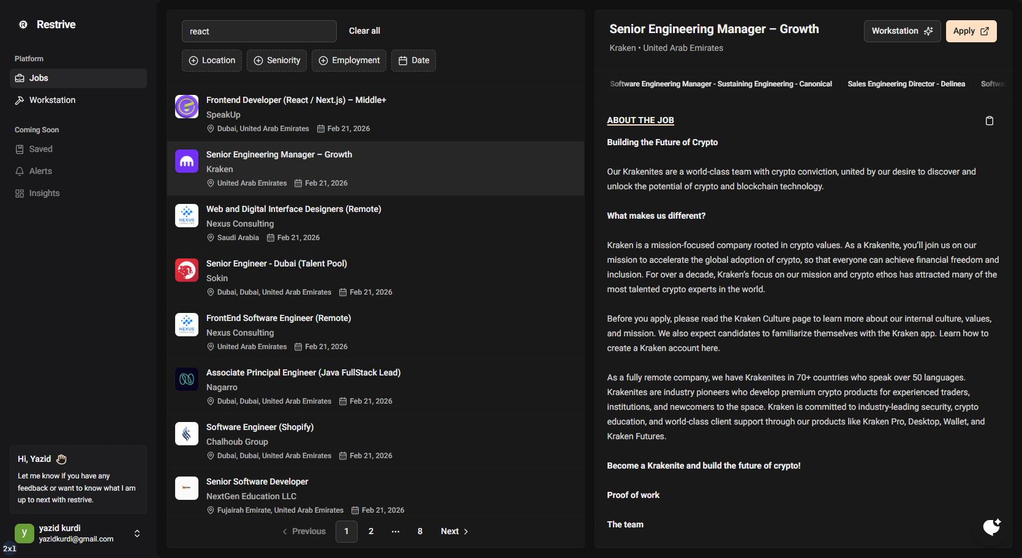Go to page 2 of results
Viewport: 1022px width, 558px height.
(371, 532)
